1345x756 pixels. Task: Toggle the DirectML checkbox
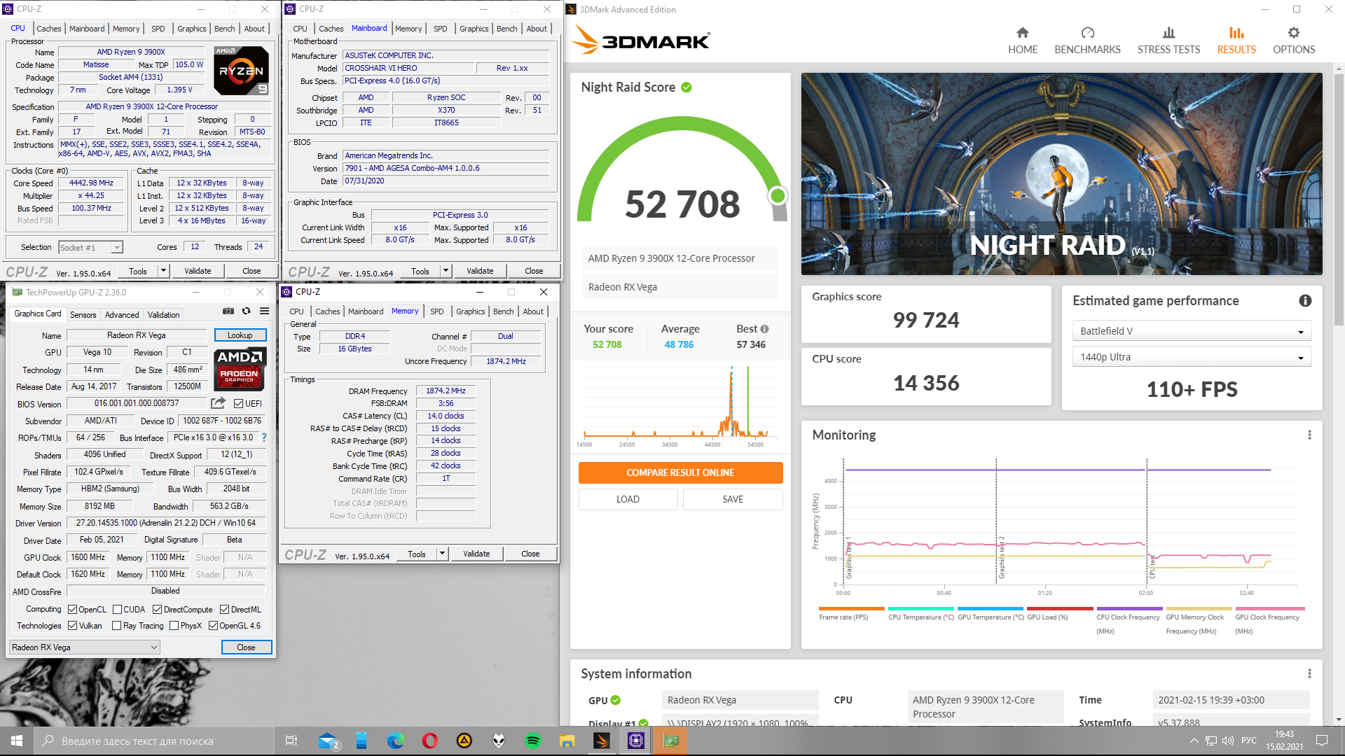click(225, 610)
